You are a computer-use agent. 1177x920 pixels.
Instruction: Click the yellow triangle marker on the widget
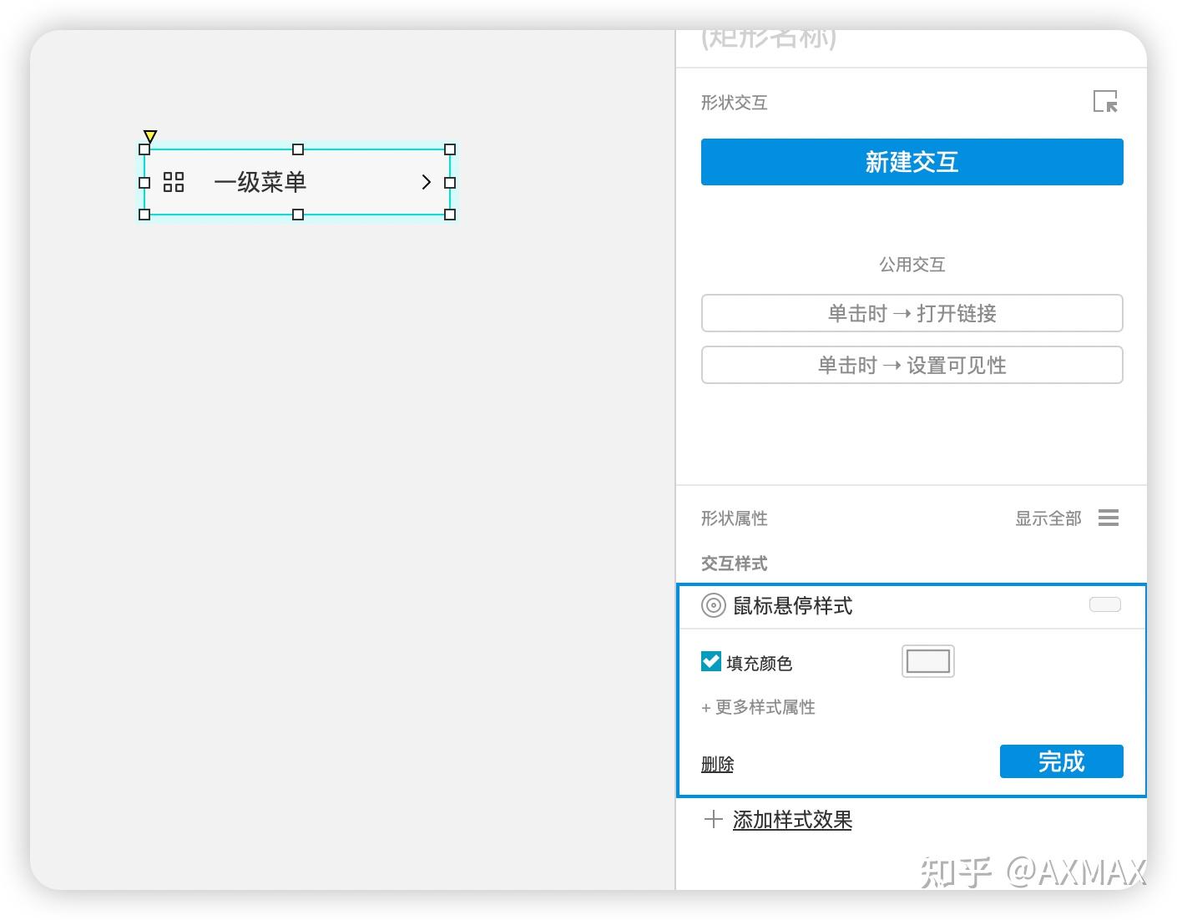pos(149,136)
